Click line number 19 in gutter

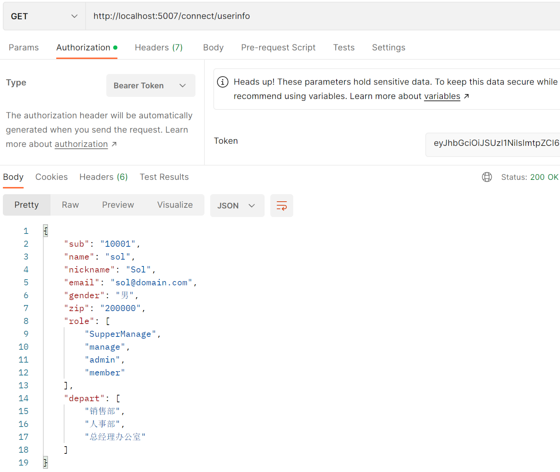tap(24, 463)
